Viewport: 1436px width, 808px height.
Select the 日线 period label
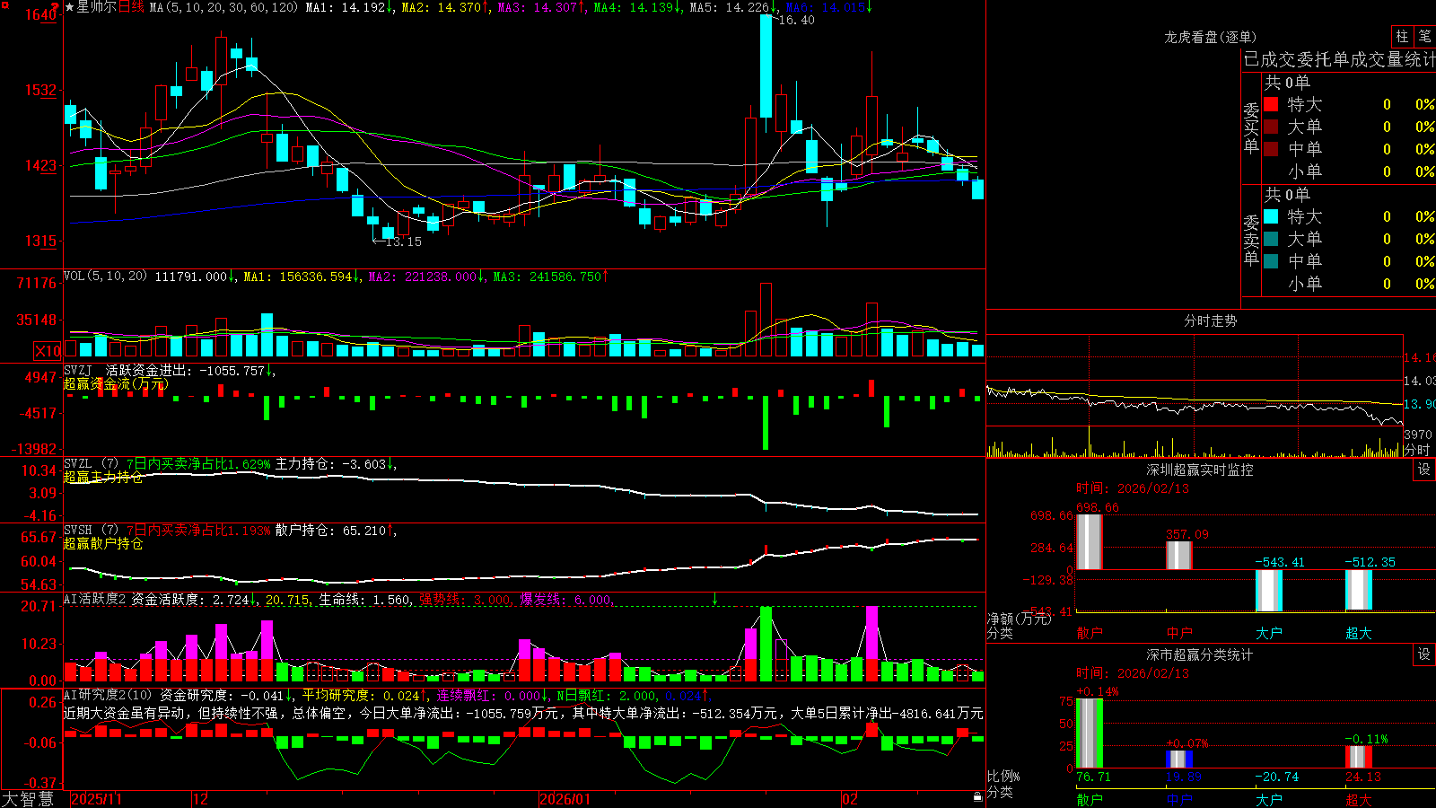pyautogui.click(x=131, y=7)
